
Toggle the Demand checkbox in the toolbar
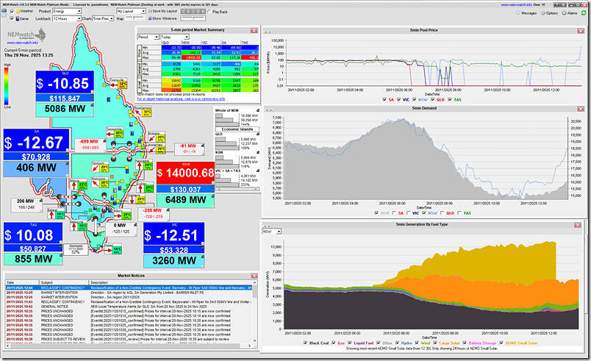point(12,18)
